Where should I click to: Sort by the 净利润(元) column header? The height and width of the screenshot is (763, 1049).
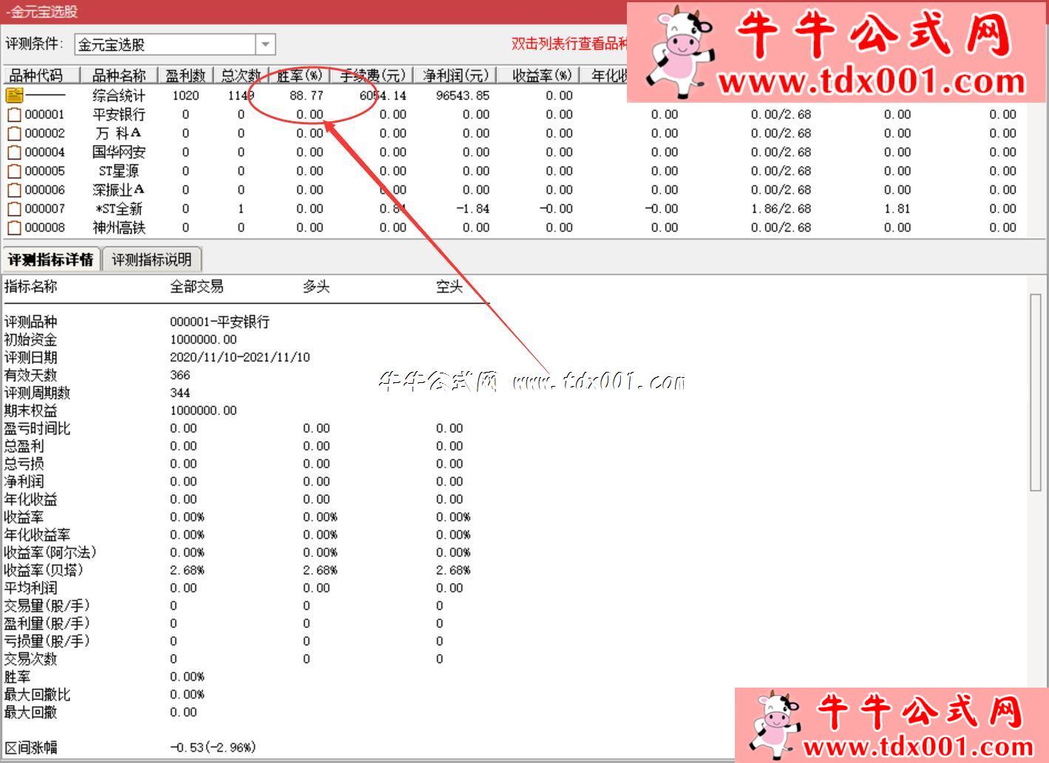click(455, 75)
